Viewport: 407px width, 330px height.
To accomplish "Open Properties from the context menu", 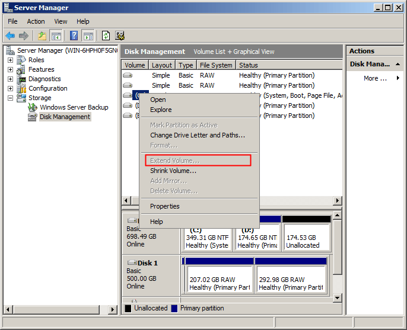I will (199, 206).
